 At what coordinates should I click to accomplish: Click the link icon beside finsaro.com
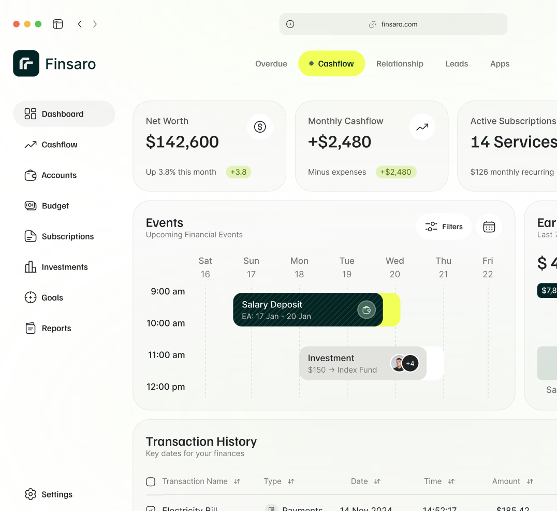[372, 24]
